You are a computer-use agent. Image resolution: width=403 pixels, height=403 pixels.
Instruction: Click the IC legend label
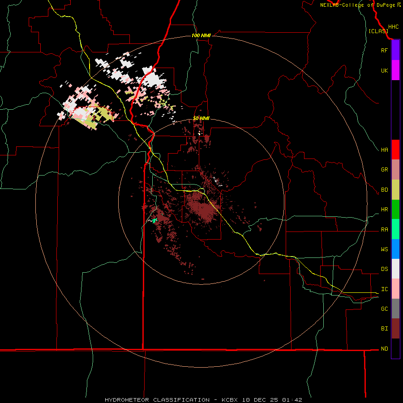[384, 289]
